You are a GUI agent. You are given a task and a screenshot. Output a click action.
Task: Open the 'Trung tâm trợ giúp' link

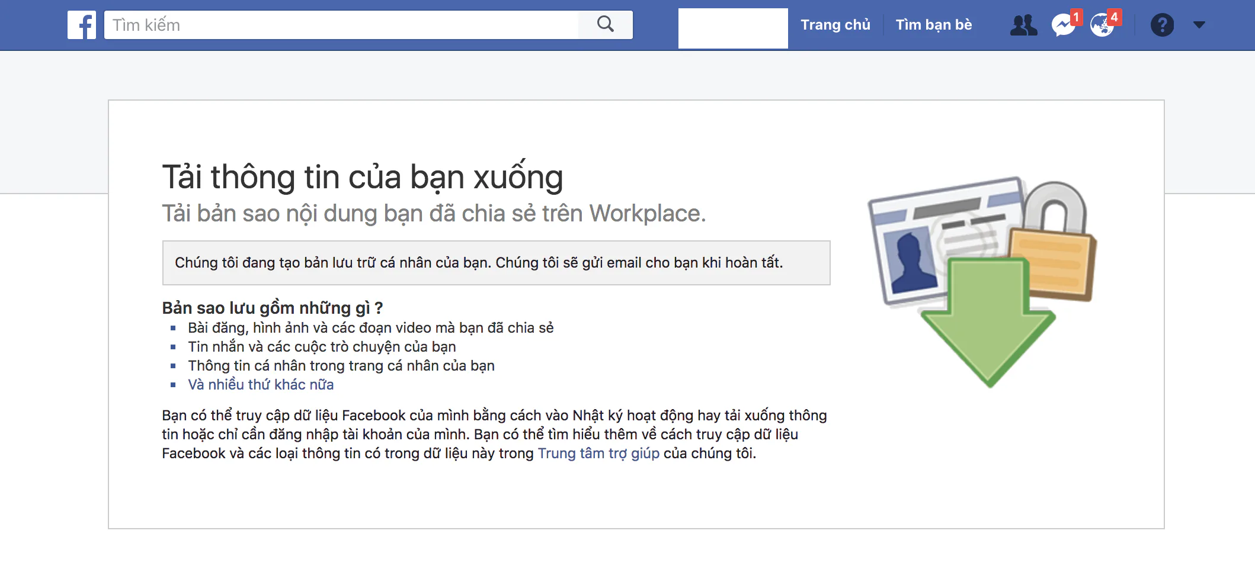[598, 453]
